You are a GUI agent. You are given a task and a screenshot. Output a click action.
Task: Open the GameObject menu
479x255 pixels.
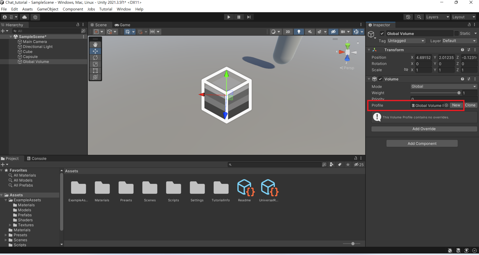(x=48, y=9)
